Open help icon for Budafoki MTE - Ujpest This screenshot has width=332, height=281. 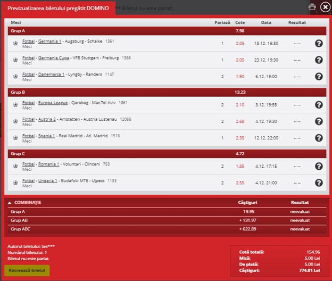[319, 183]
